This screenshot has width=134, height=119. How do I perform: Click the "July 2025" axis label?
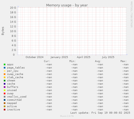click(108, 57)
